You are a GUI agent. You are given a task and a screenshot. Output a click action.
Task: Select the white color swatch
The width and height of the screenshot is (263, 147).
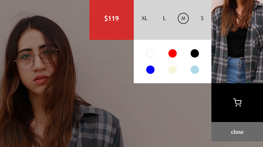click(150, 53)
